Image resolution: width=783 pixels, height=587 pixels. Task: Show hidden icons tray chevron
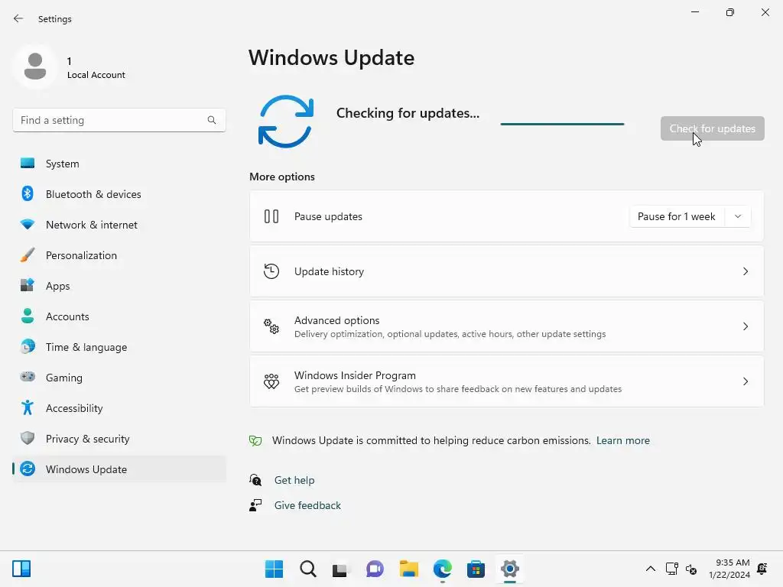coord(650,569)
